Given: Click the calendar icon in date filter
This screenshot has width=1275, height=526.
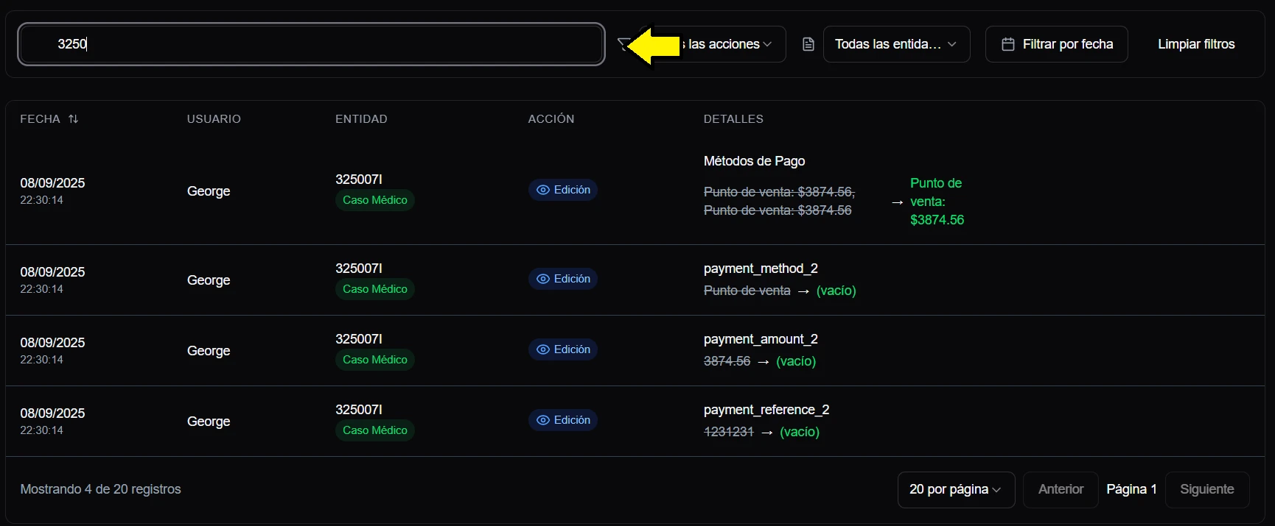Looking at the screenshot, I should [x=1007, y=44].
